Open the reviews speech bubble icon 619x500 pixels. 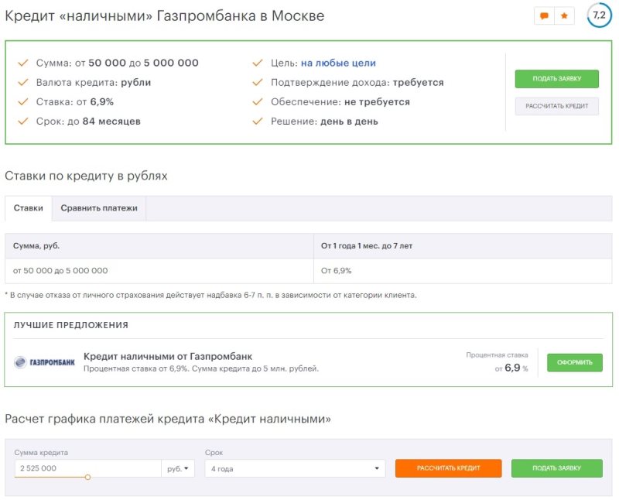(544, 16)
